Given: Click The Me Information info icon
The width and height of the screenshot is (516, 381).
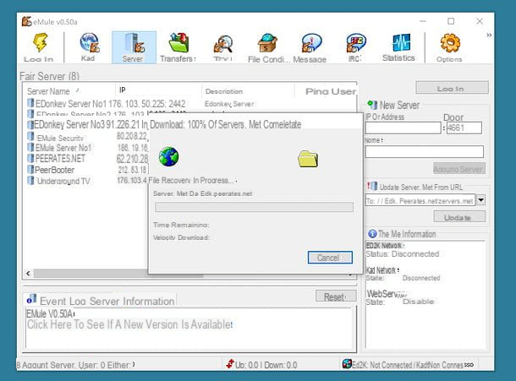Looking at the screenshot, I should click(372, 234).
